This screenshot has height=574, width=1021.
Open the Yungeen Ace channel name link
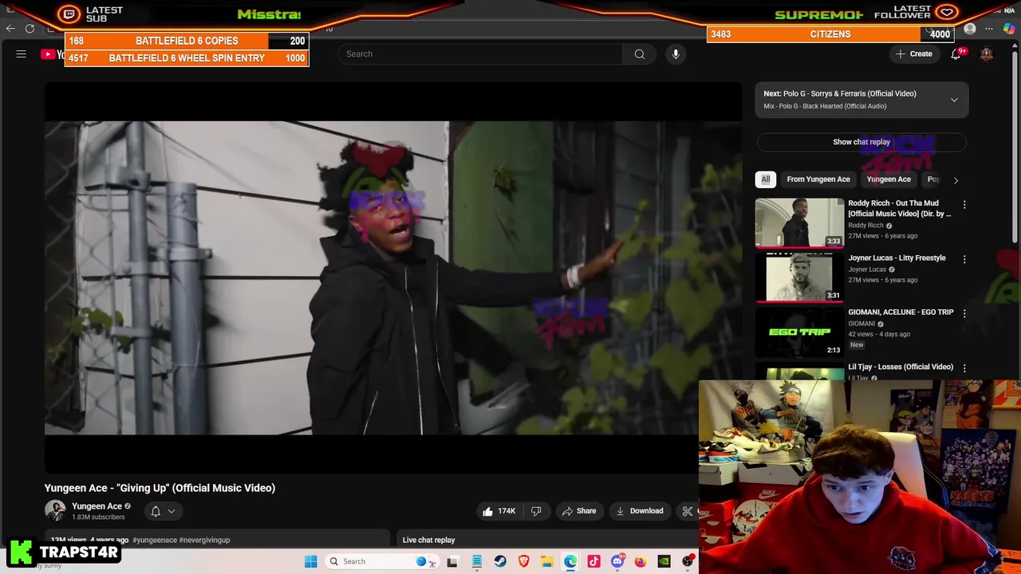tap(97, 506)
